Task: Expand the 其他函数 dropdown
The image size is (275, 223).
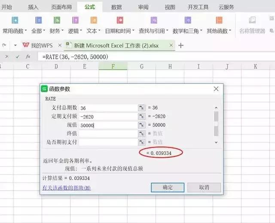Action: [x=230, y=31]
